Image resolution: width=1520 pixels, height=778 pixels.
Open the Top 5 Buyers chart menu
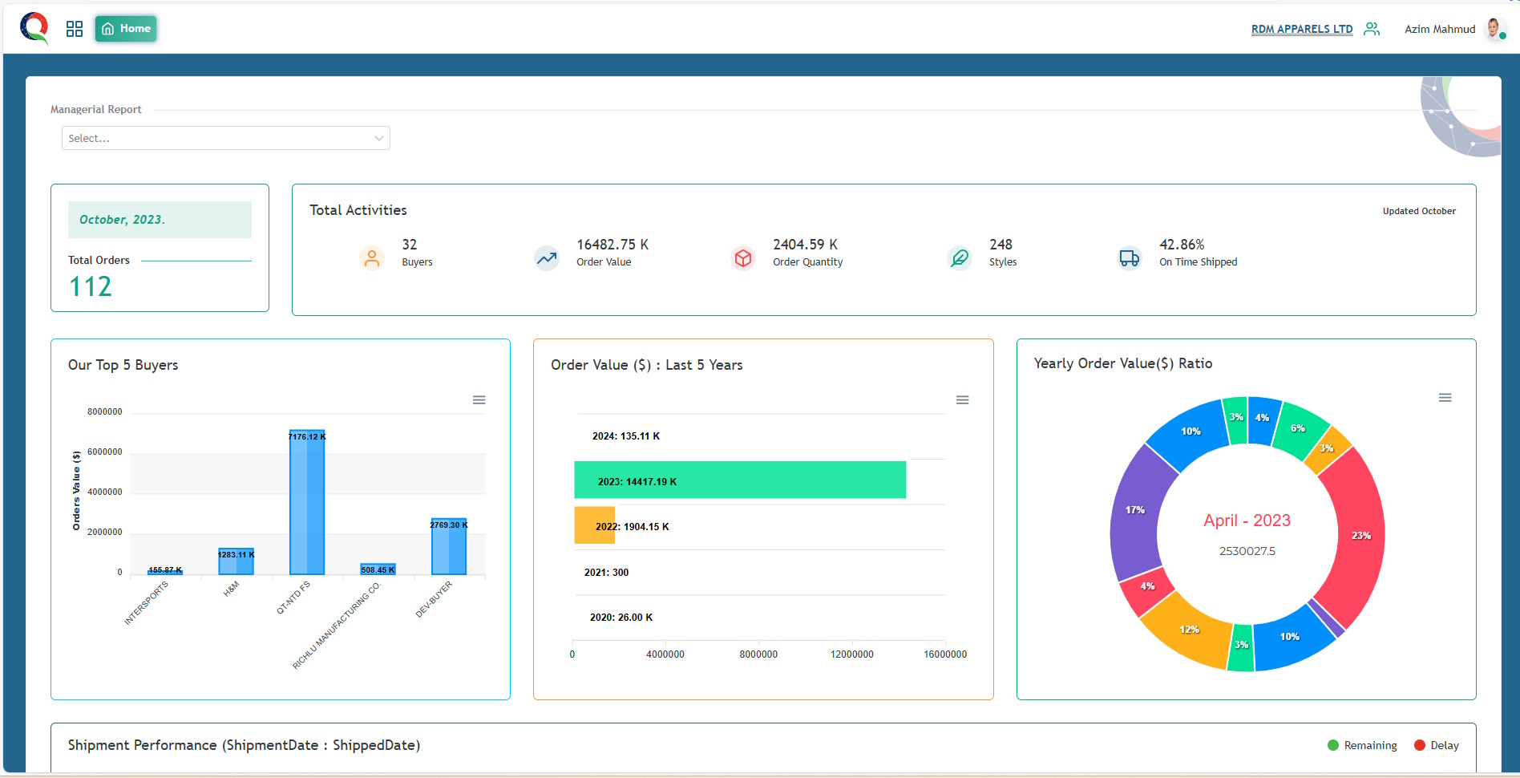click(479, 400)
